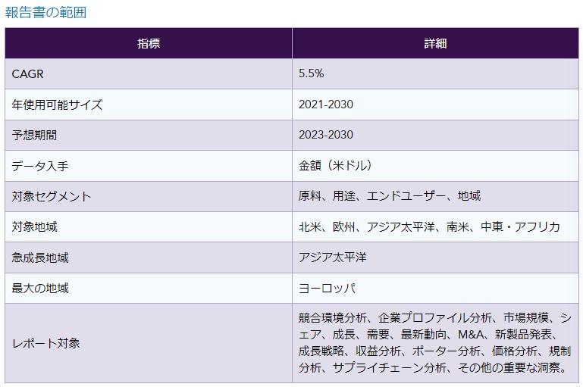The width and height of the screenshot is (583, 387).
Task: Select the cell listing 北米、欧州 regions
Action: click(x=435, y=227)
